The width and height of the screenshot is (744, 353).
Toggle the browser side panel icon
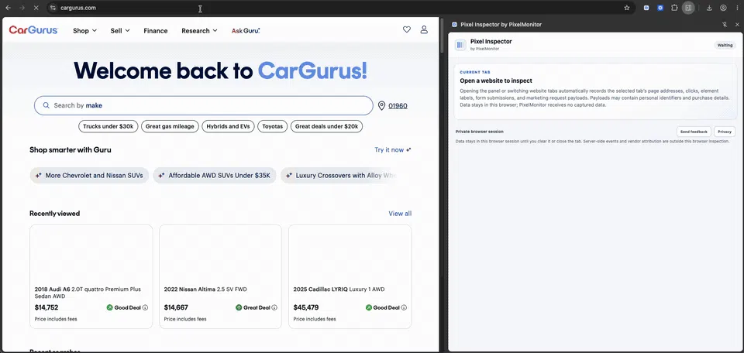click(688, 8)
